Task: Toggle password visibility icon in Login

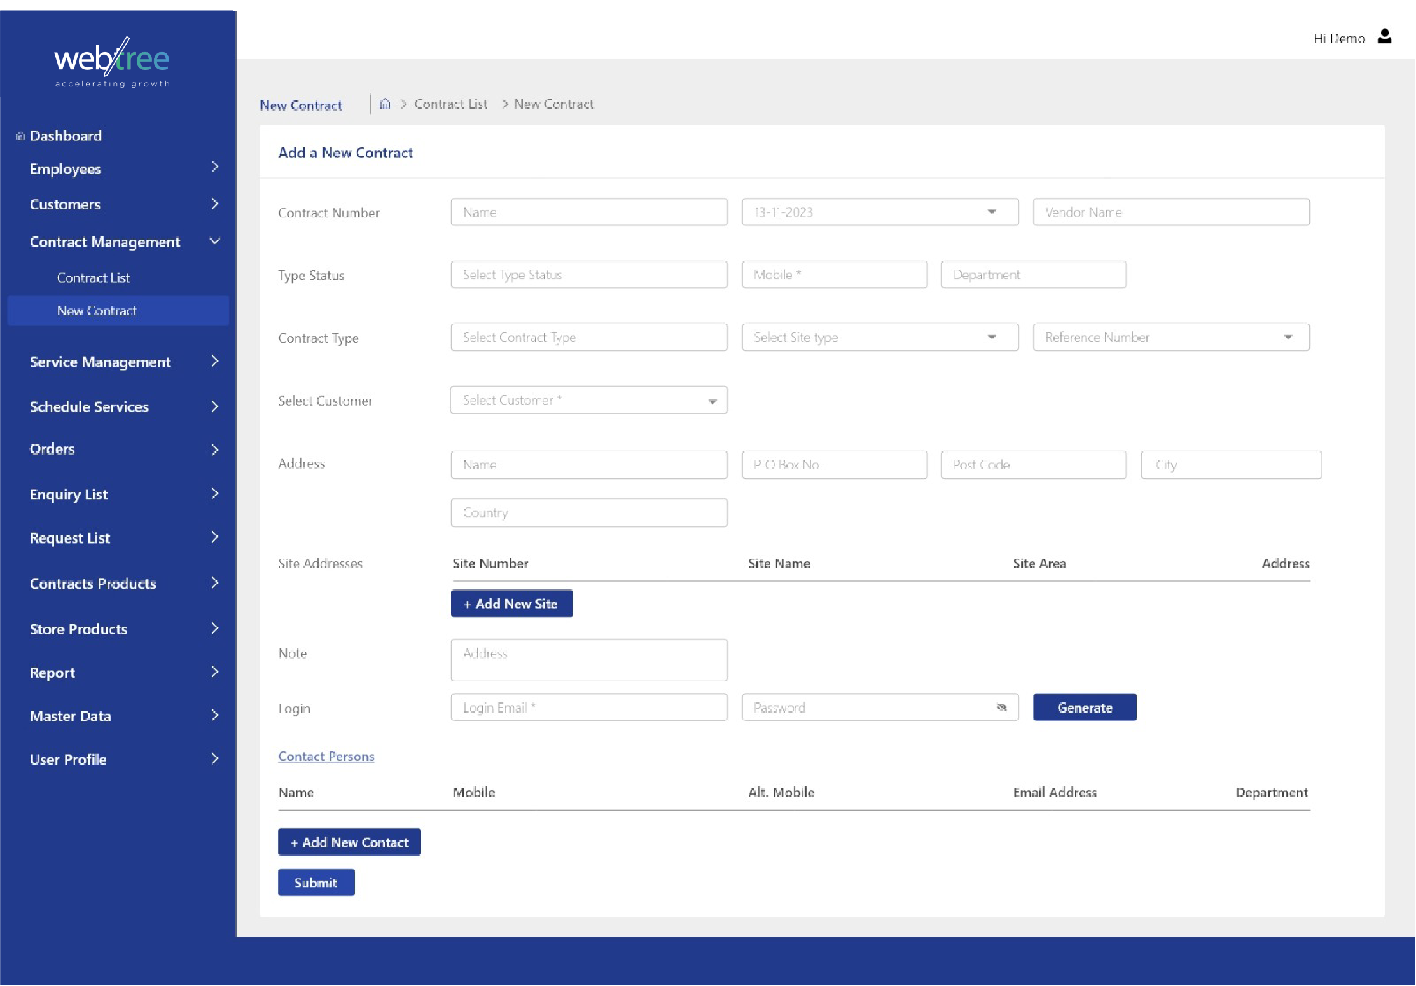Action: pyautogui.click(x=999, y=708)
